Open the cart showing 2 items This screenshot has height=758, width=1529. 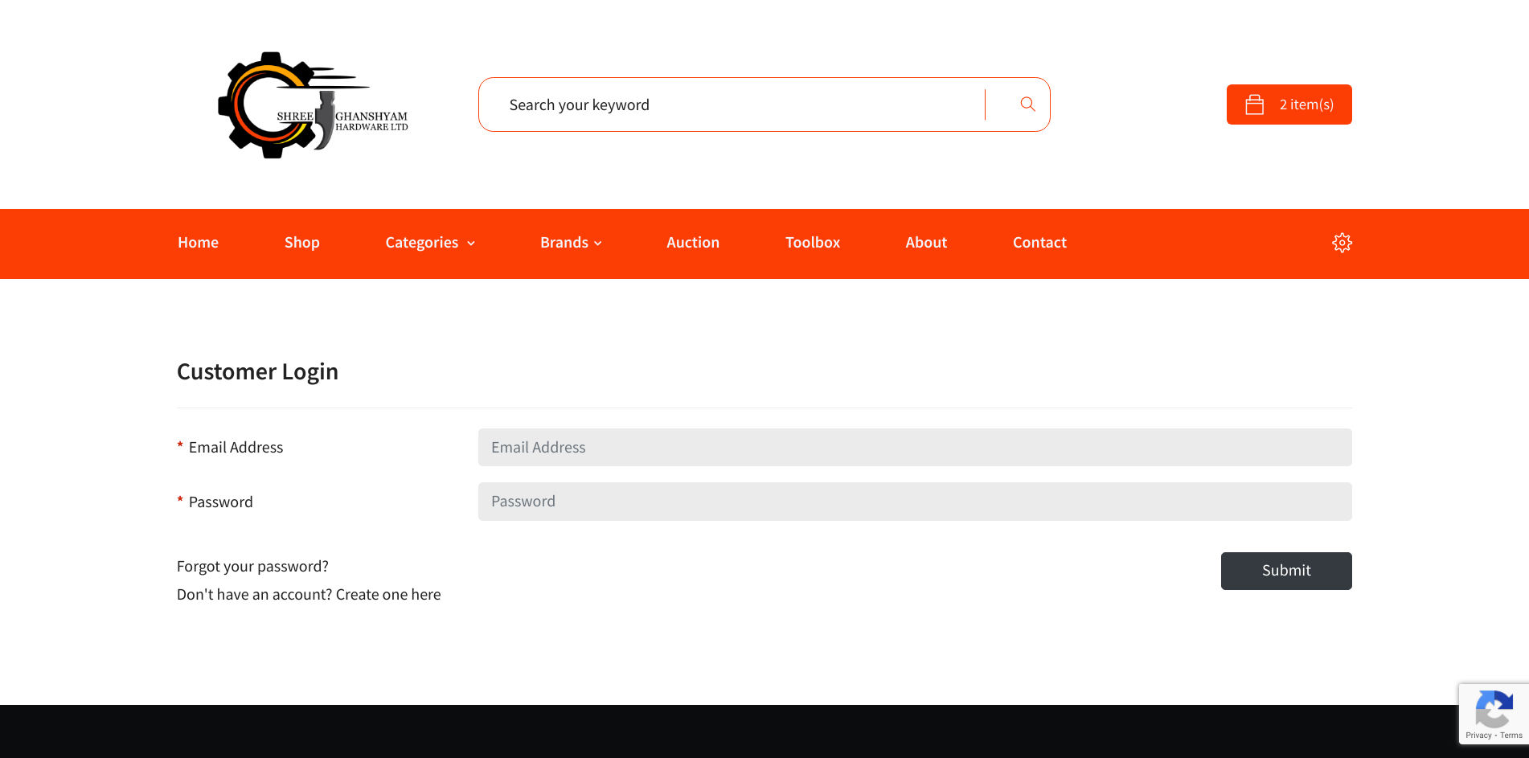click(x=1289, y=104)
